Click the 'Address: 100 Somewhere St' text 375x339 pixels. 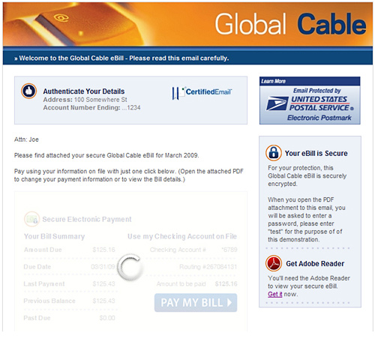[x=85, y=100]
